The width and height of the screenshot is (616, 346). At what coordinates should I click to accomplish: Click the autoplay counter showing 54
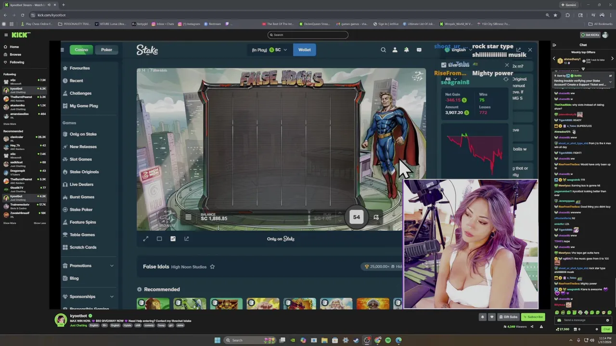356,217
